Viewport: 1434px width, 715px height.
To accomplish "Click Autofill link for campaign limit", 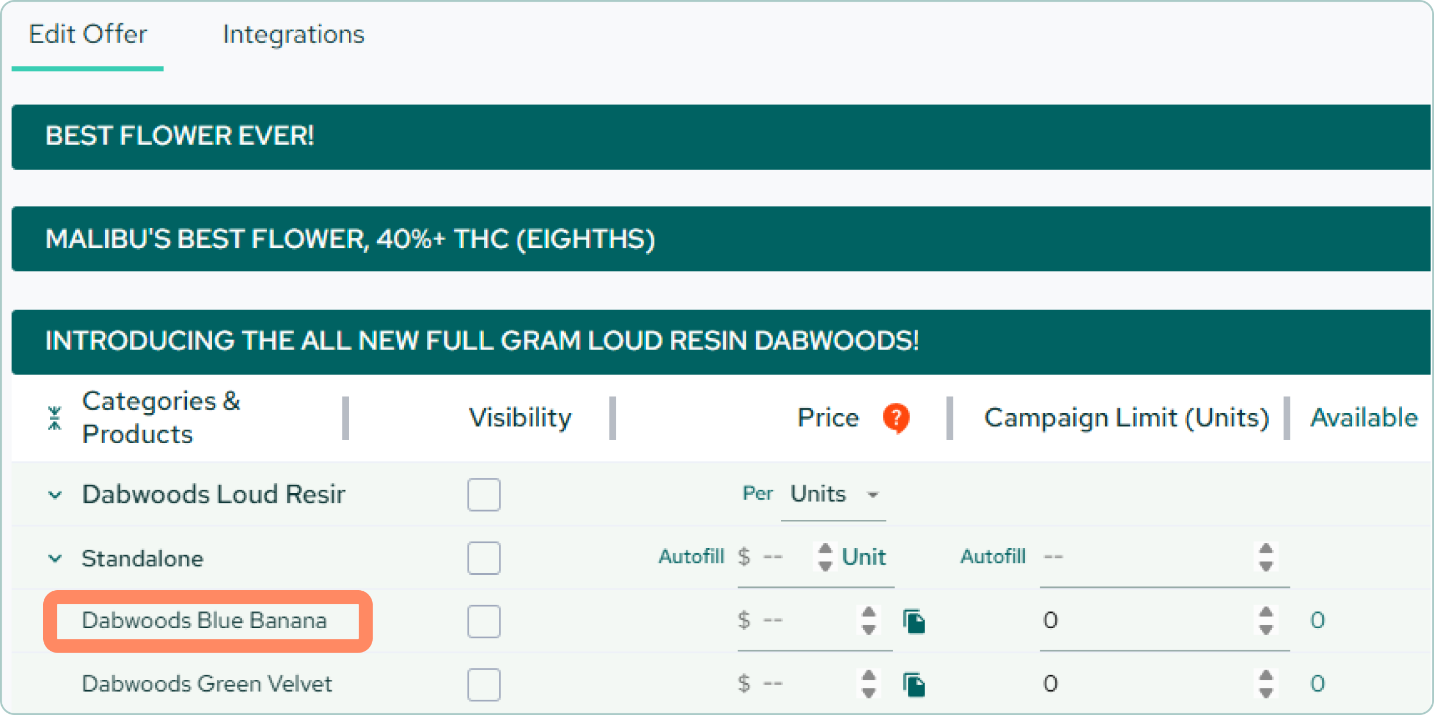I will coord(993,557).
